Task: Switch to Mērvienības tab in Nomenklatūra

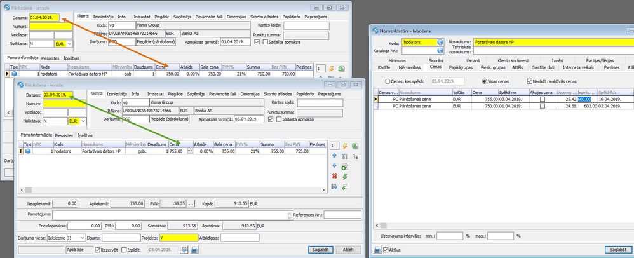Action: (x=410, y=67)
